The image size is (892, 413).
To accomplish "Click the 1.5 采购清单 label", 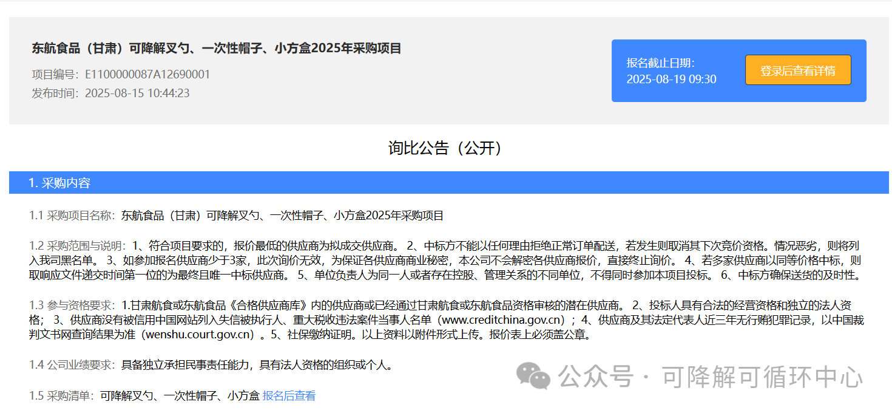I will (x=61, y=396).
